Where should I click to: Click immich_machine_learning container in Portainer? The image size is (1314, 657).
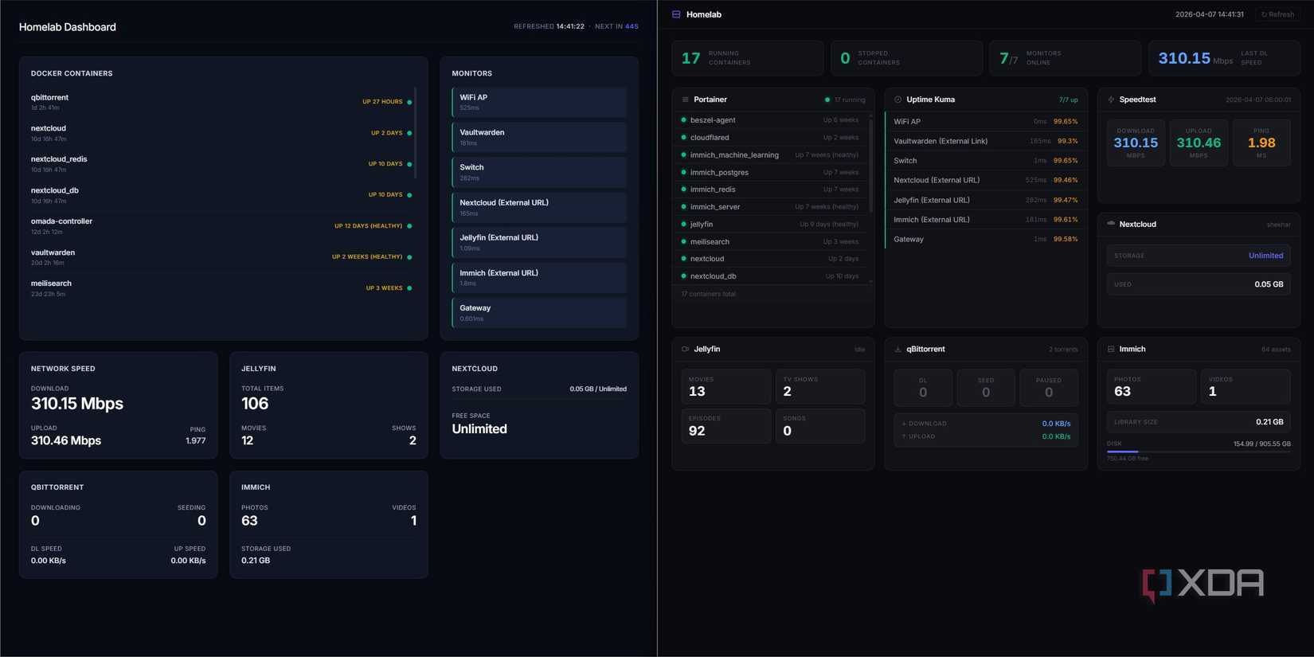point(769,154)
